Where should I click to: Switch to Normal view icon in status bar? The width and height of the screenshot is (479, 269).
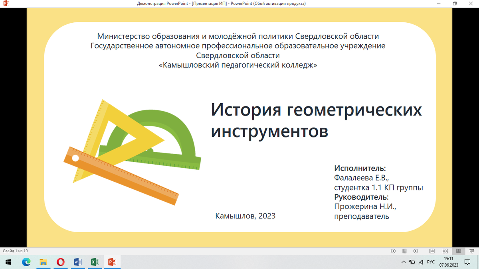tap(432, 251)
